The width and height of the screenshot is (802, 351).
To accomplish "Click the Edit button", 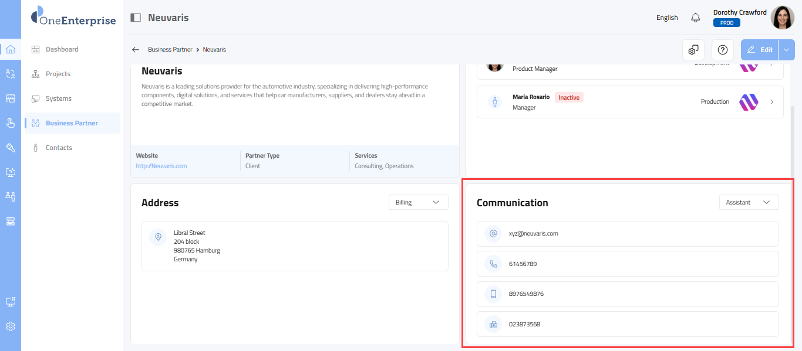I will pos(760,50).
